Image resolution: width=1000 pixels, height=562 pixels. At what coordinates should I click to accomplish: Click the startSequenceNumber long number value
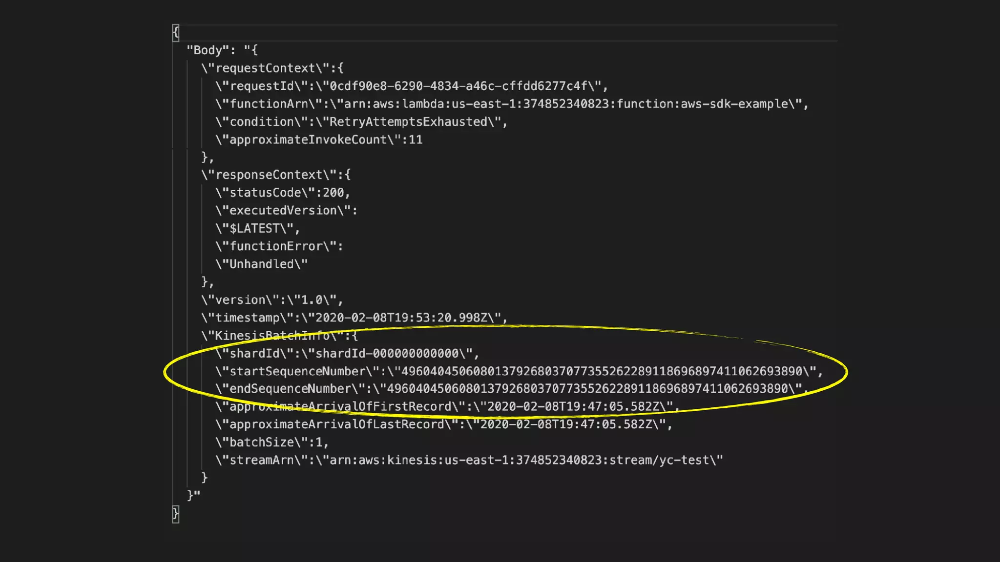(x=601, y=372)
